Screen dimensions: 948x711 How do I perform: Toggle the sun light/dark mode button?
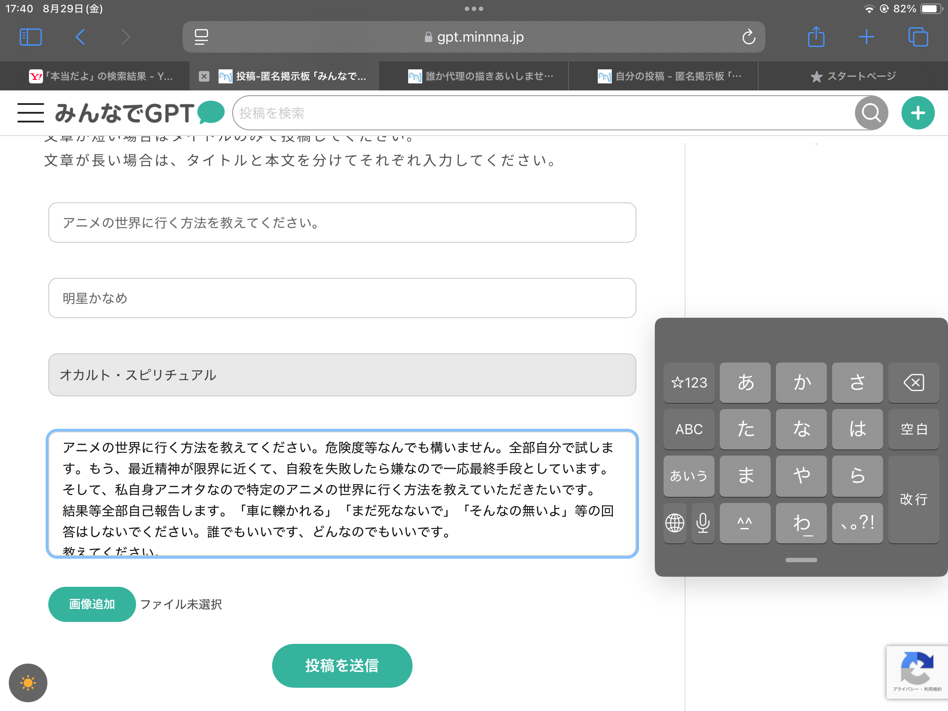pos(28,683)
